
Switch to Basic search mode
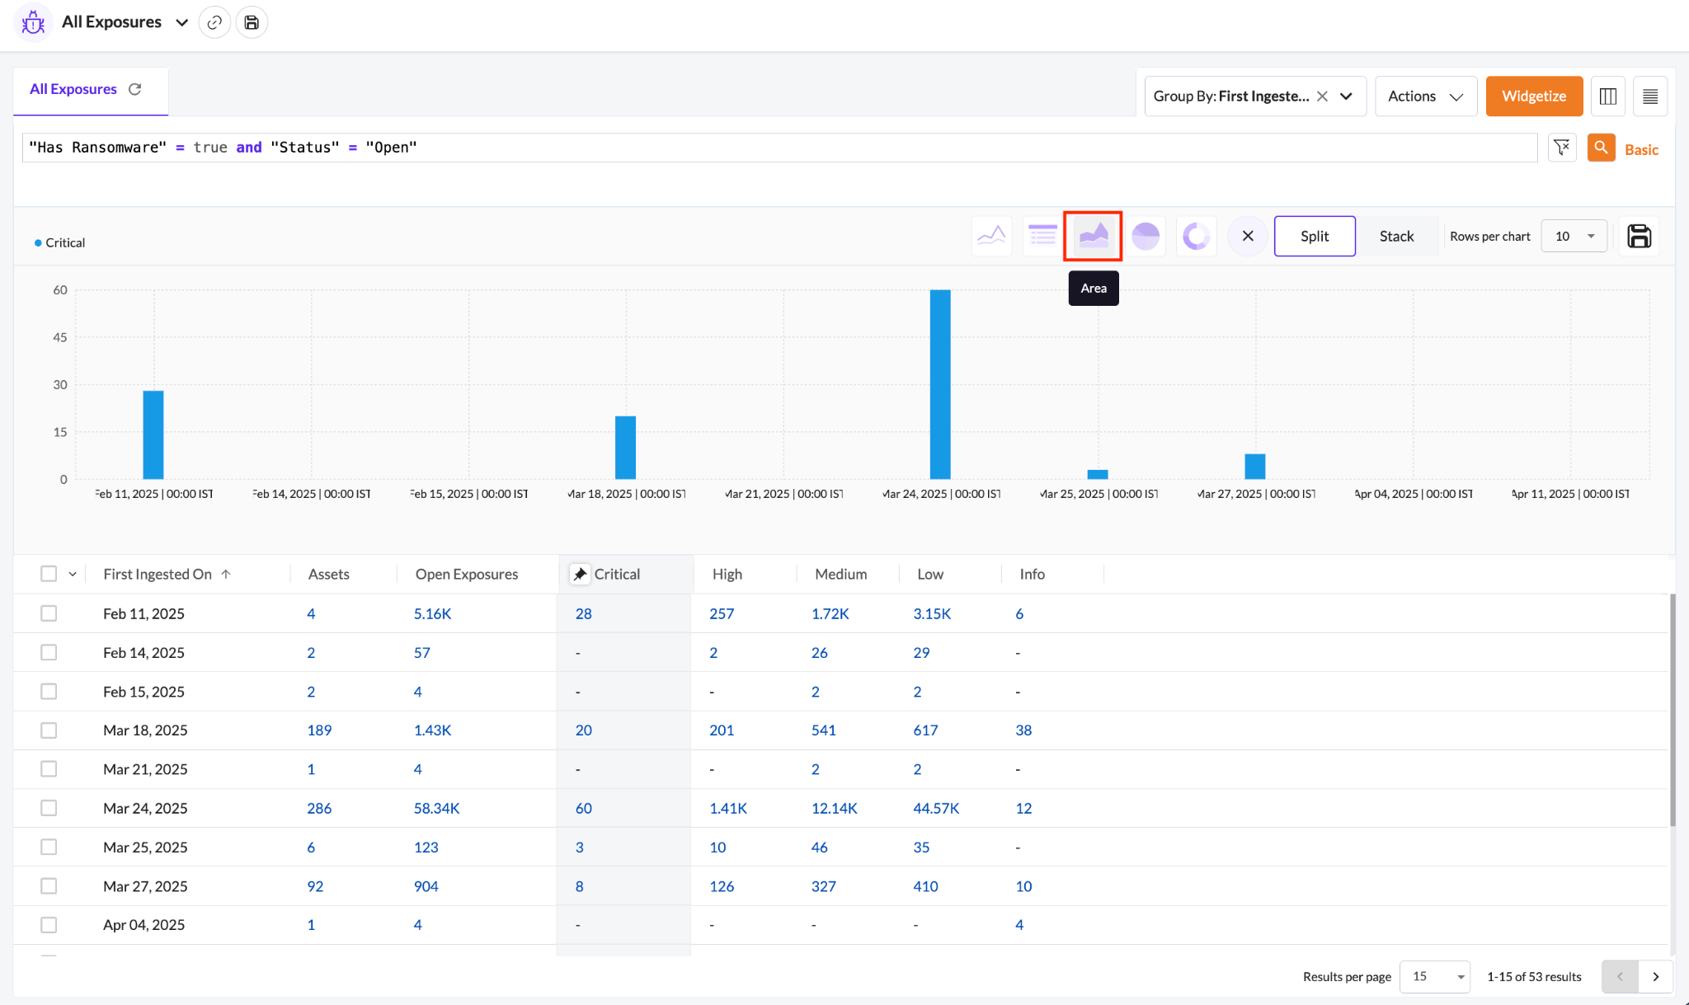(1641, 149)
